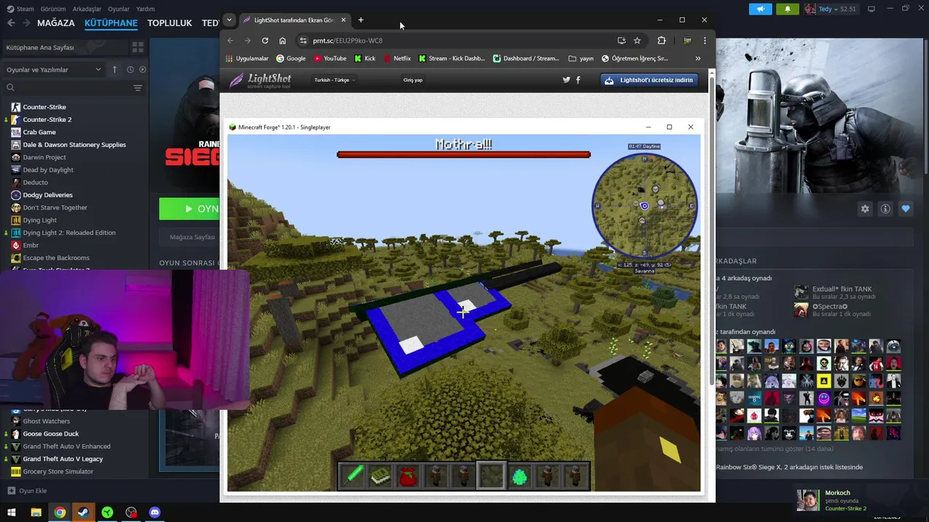929x522 pixels.
Task: Open Chrome extensions puzzle icon
Action: point(661,41)
